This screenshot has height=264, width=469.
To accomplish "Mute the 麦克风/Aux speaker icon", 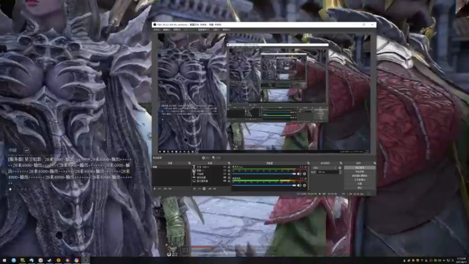I will click(x=299, y=174).
